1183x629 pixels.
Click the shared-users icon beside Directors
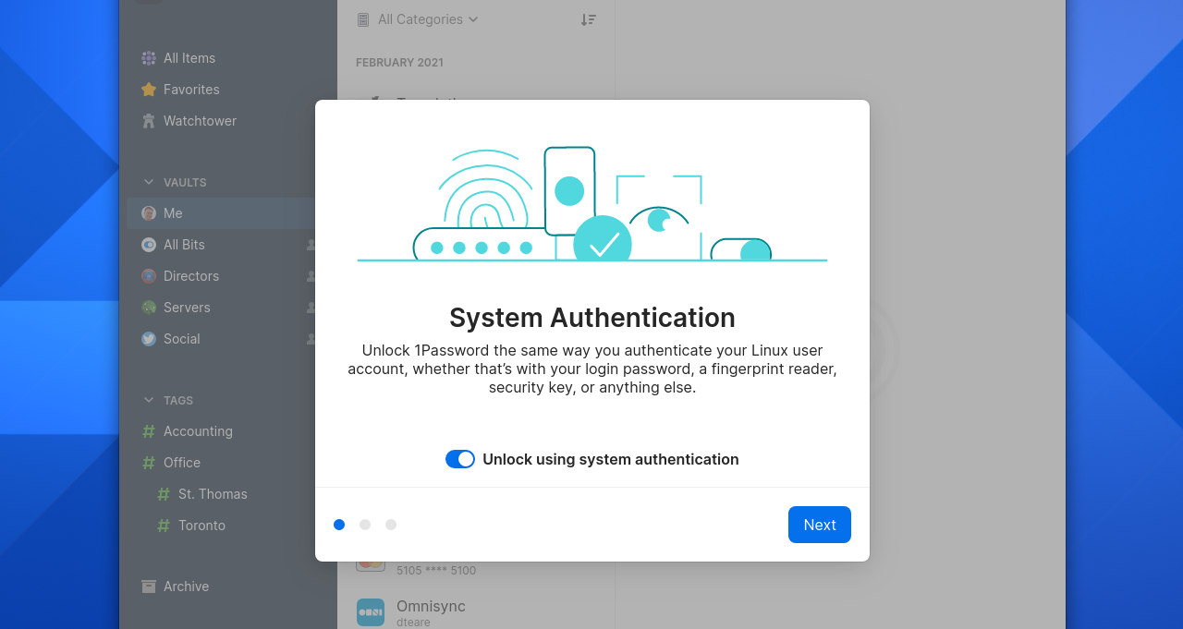click(311, 276)
